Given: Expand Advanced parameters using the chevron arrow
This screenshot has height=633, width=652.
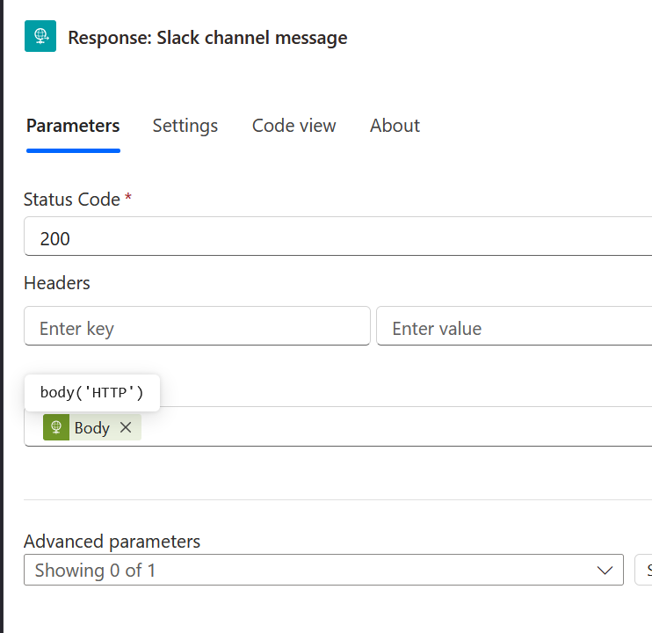Looking at the screenshot, I should (605, 571).
